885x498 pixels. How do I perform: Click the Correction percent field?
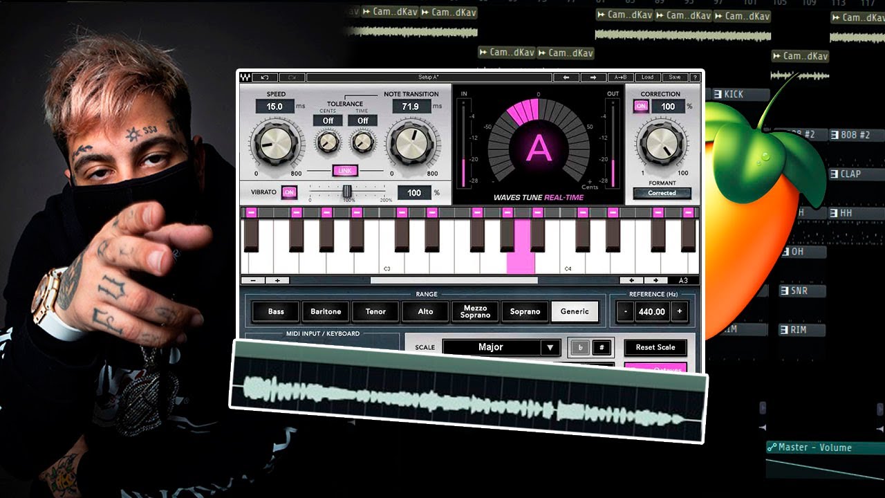pyautogui.click(x=668, y=107)
